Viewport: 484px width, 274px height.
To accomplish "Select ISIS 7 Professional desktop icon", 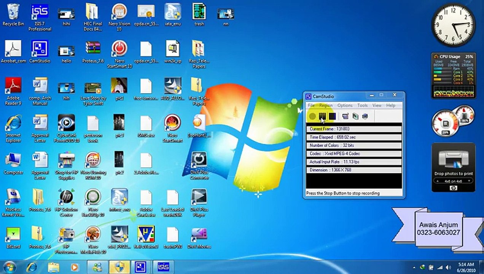I will coord(40,18).
